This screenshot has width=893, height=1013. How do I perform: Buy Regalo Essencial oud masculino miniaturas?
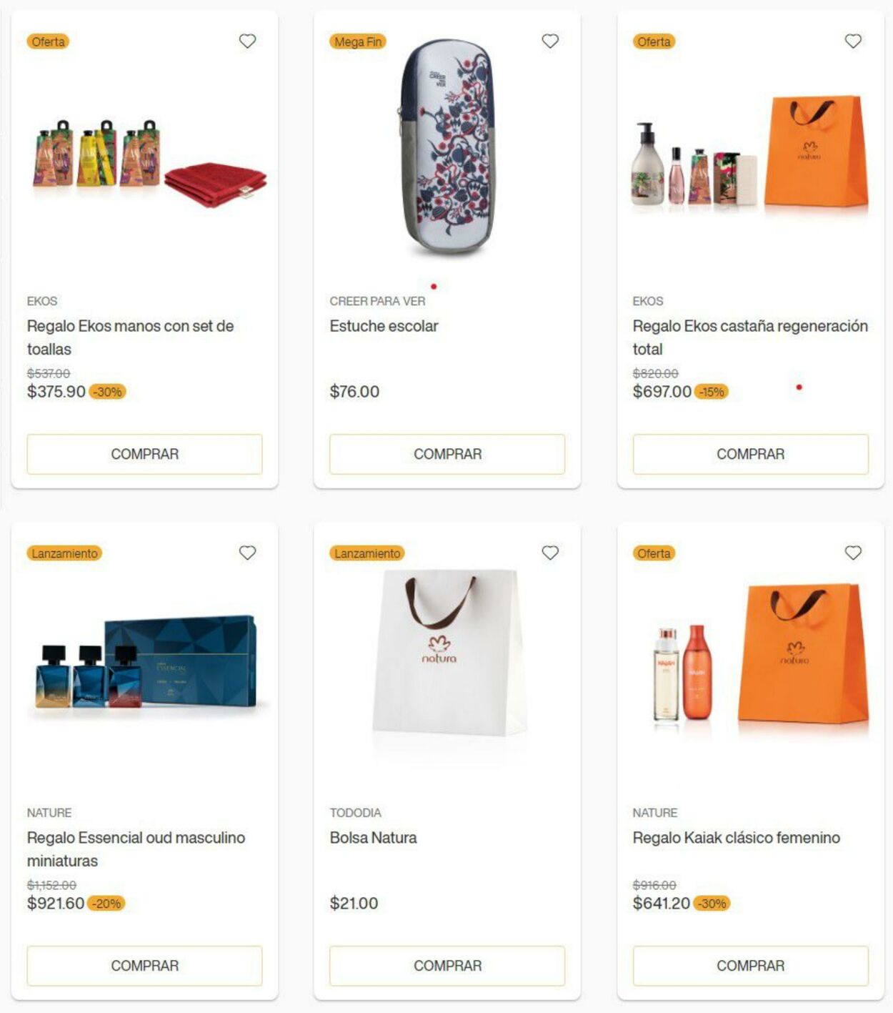144,966
